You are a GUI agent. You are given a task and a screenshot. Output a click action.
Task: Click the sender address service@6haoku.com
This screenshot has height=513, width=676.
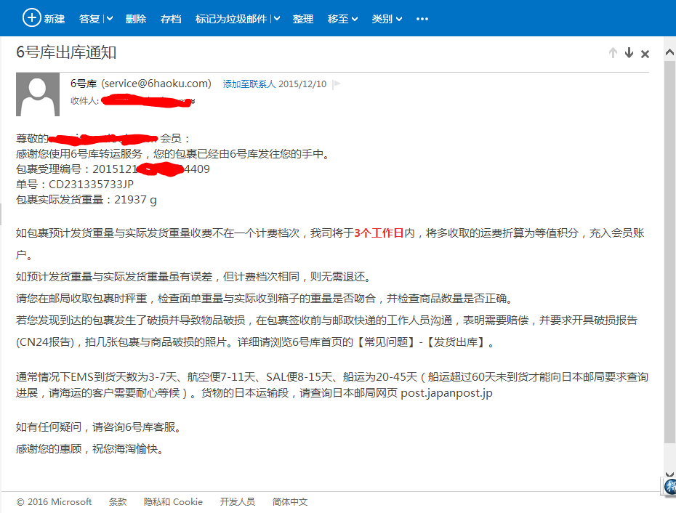[156, 84]
